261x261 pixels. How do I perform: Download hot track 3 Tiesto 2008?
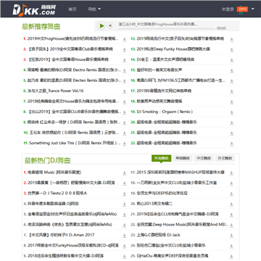point(125,194)
